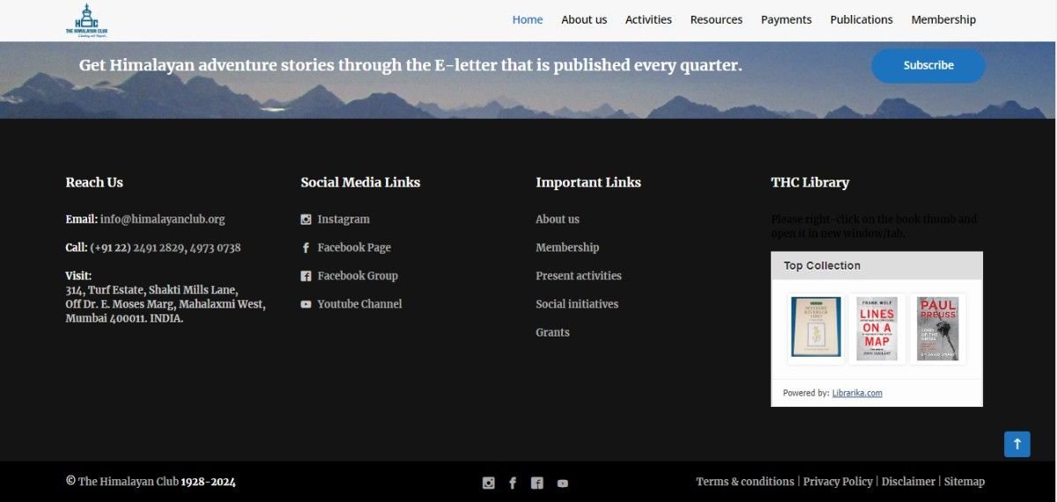Go to the Membership navigation item

(x=943, y=19)
